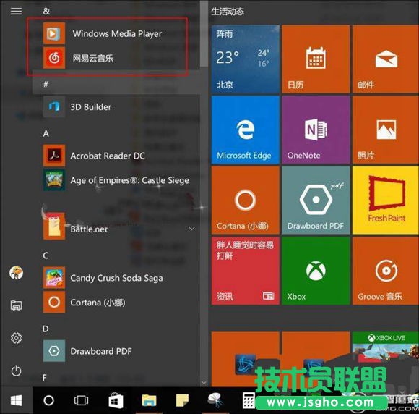Click the D letter header
This screenshot has height=414, width=419.
coord(46,329)
